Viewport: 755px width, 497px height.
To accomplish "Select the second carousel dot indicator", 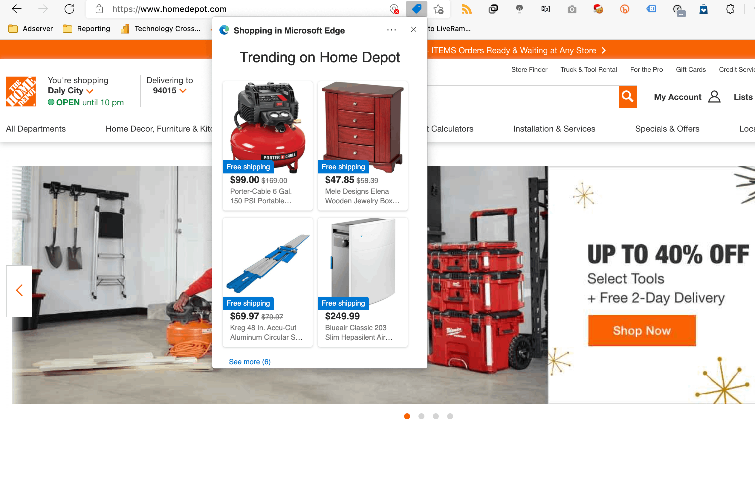I will [x=421, y=416].
